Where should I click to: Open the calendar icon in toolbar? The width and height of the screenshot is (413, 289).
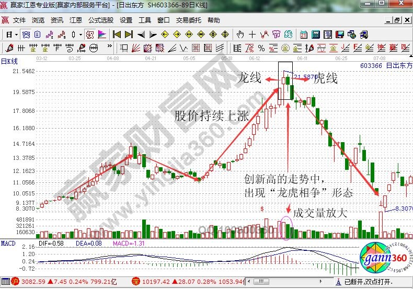click(x=303, y=34)
